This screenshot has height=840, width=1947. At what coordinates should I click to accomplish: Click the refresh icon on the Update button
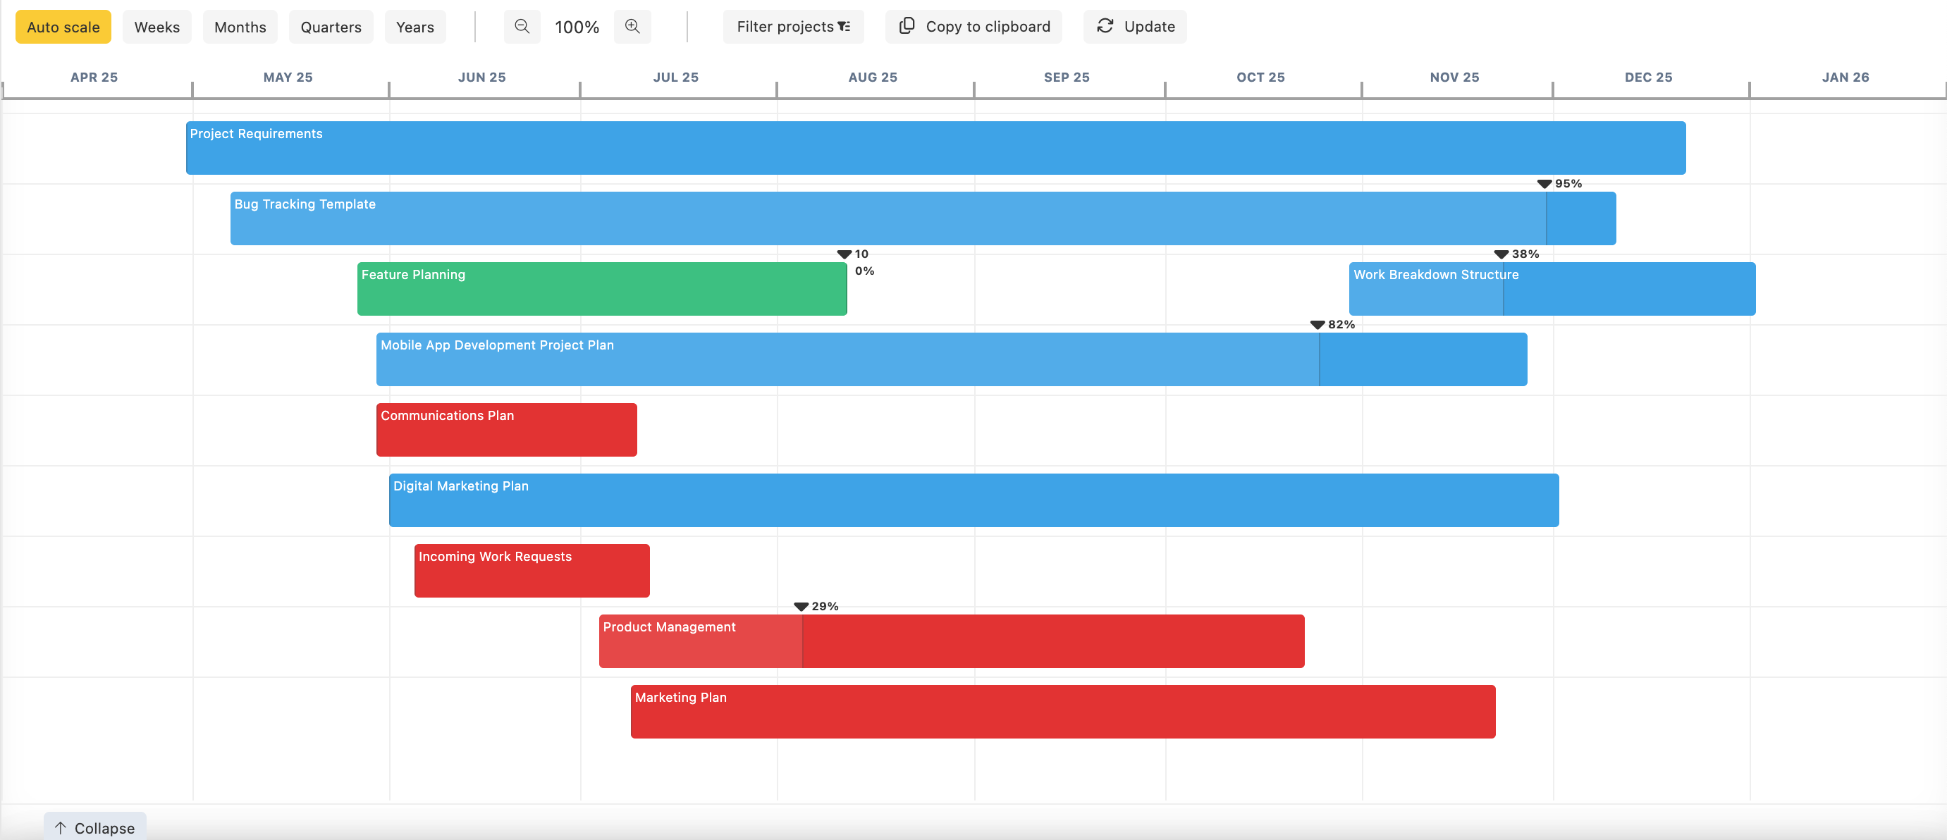(1104, 25)
